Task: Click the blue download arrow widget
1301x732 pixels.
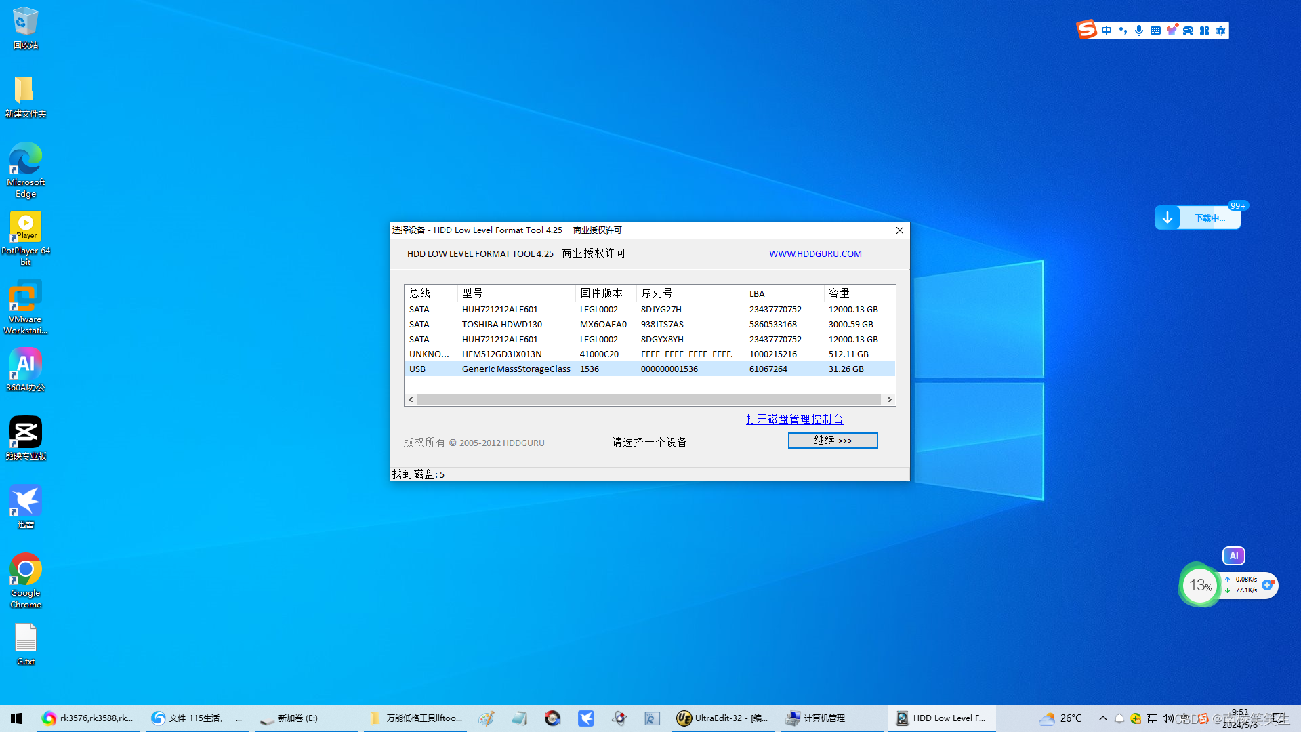Action: (1167, 218)
